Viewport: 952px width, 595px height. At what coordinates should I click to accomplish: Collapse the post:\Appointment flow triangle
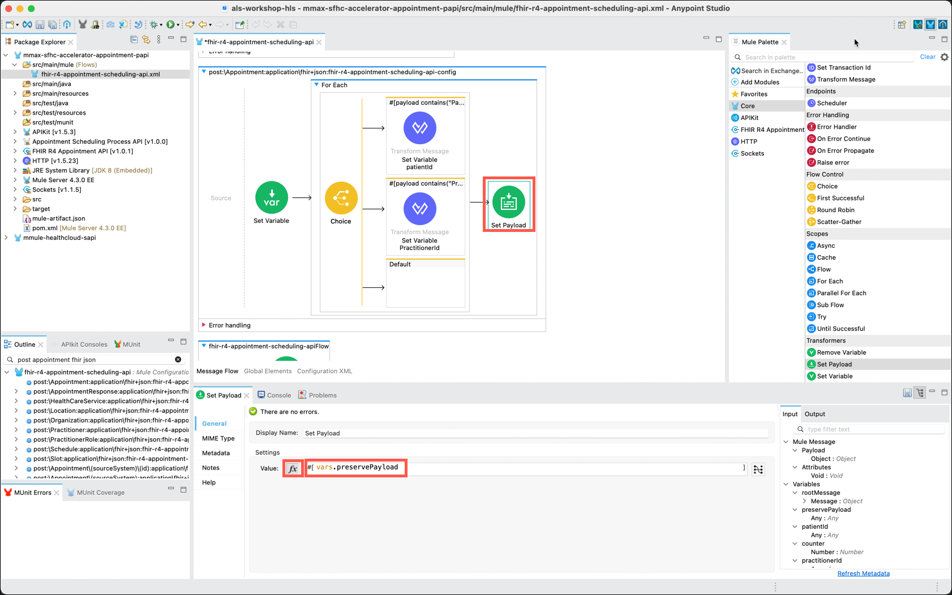point(204,72)
